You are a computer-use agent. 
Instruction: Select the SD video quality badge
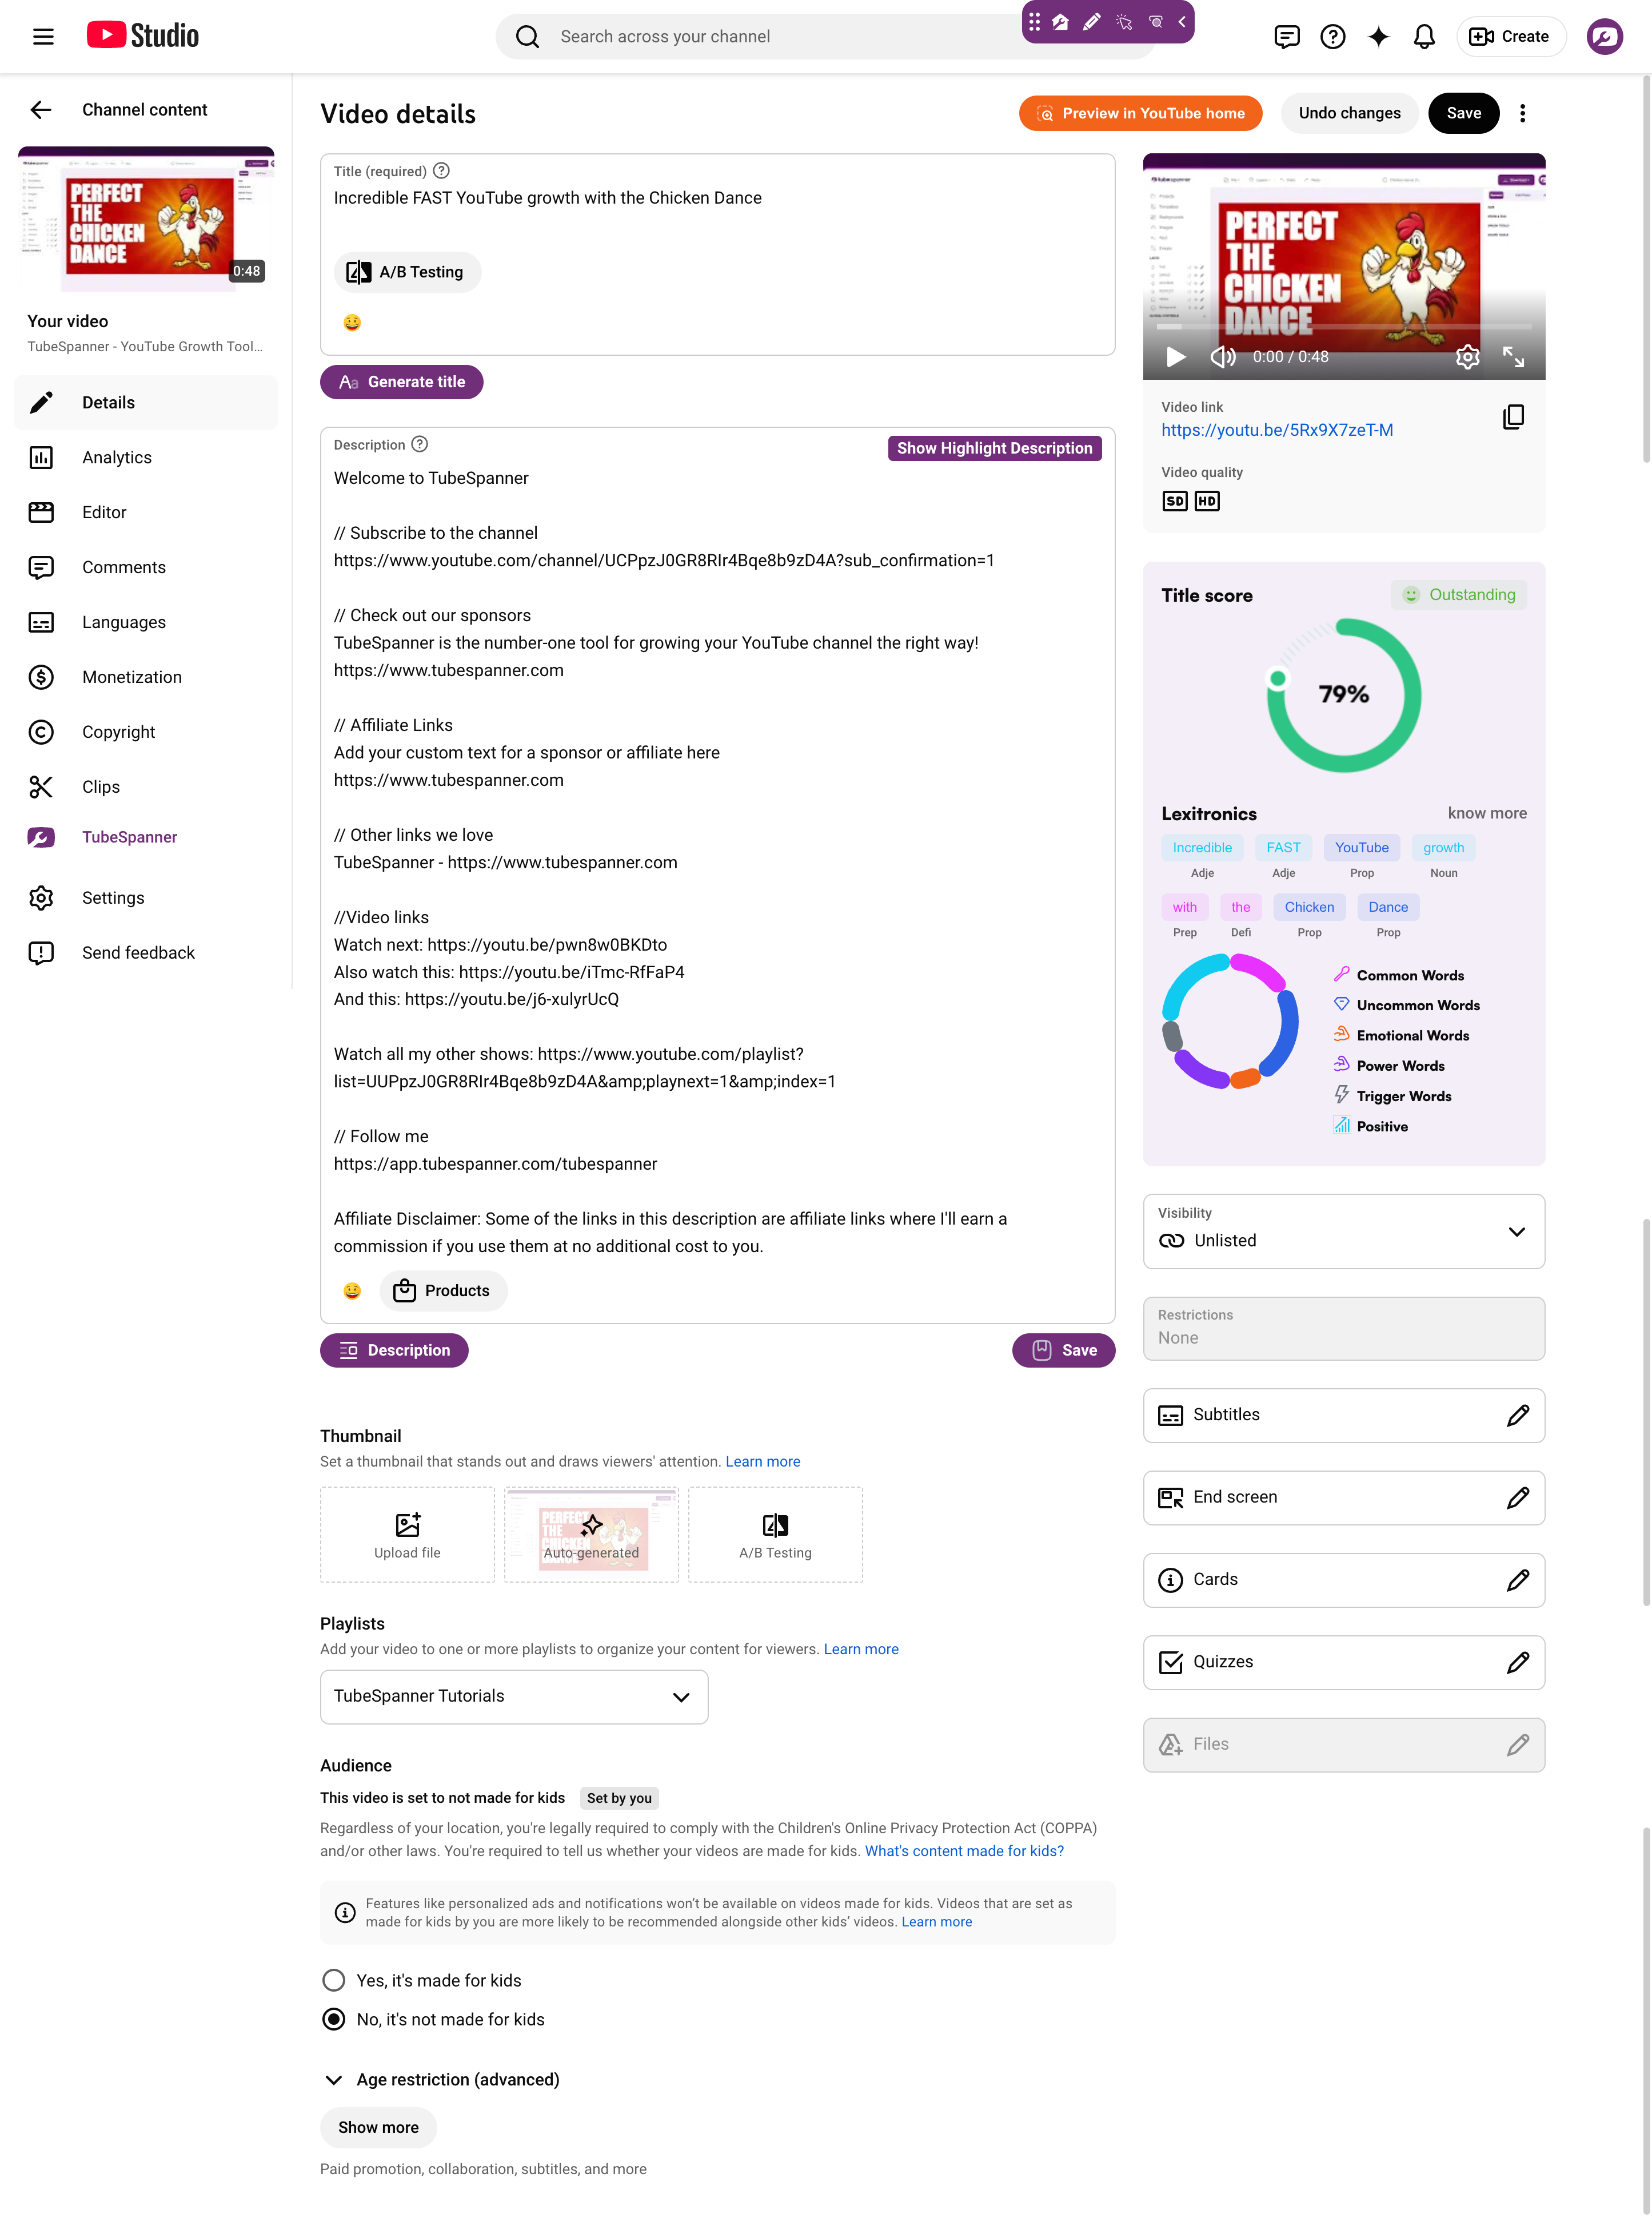(1175, 501)
